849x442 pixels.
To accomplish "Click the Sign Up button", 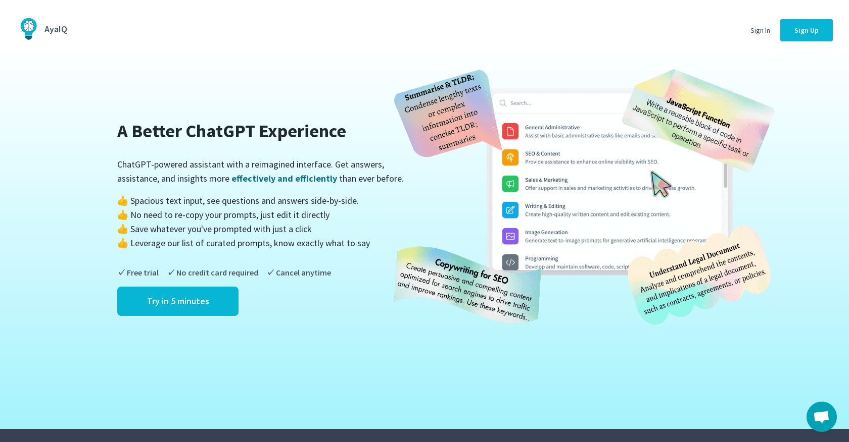I will (x=806, y=30).
